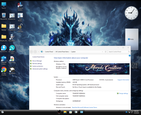Image resolution: width=141 pixels, height=115 pixels.
Task: Click the 'Windows 11 Pro' edition text
Action: coord(61,64)
